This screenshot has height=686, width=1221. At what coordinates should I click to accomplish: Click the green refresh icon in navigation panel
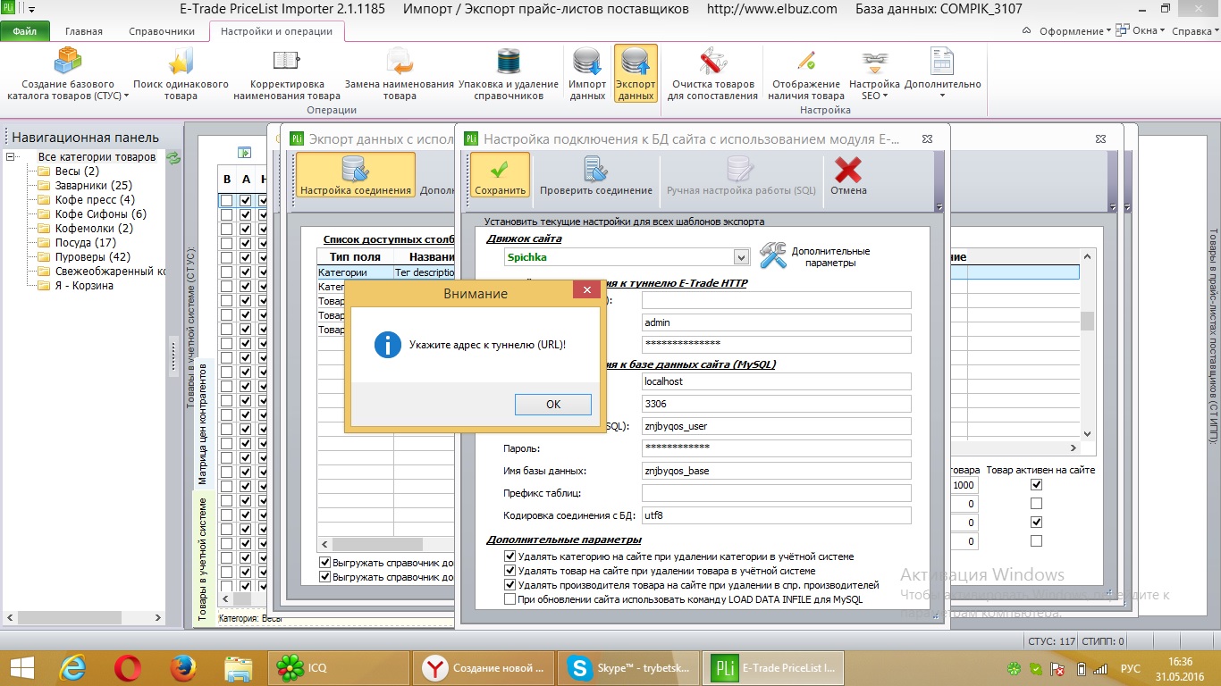click(173, 158)
